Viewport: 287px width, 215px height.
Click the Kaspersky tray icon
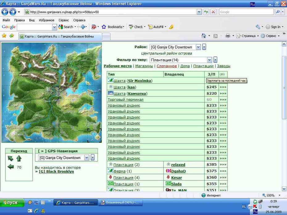(255, 206)
